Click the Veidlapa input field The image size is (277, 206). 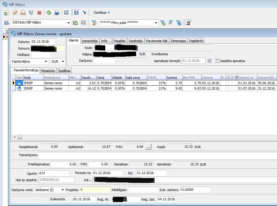(41, 55)
